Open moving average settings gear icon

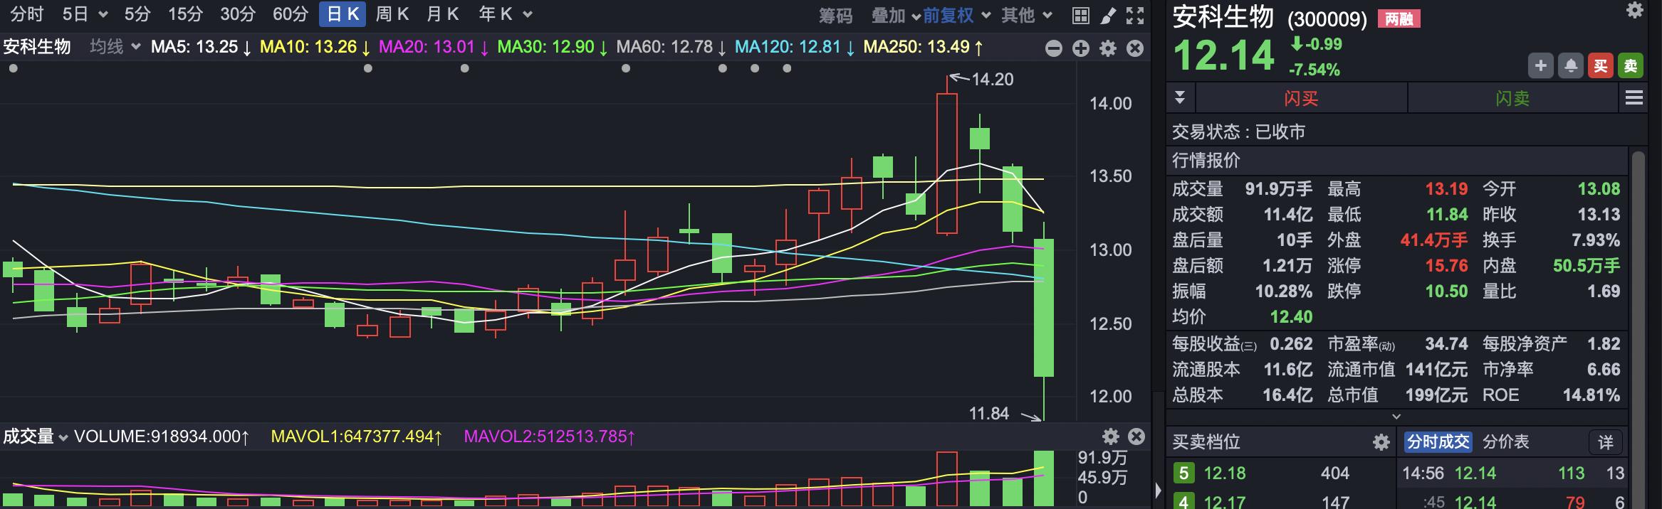[1108, 48]
